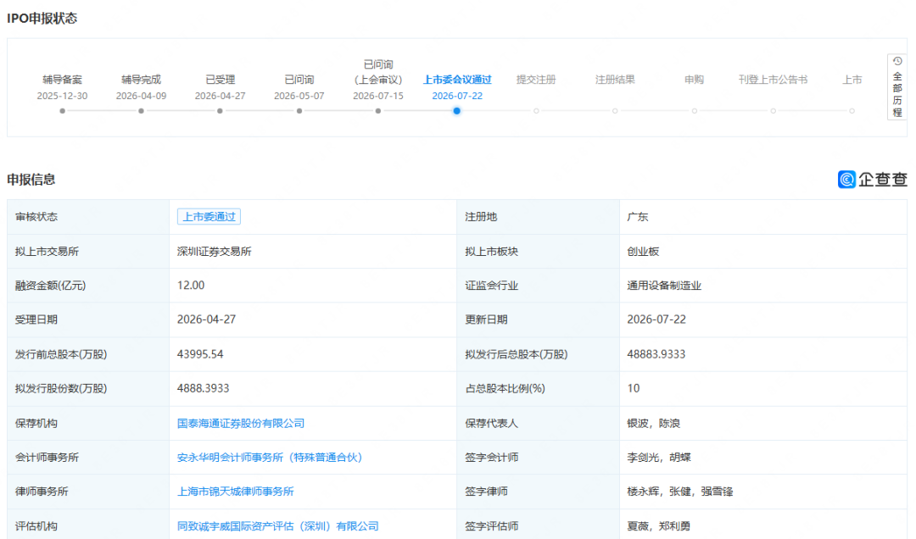Click the 企查查 logo icon
The height and width of the screenshot is (539, 916).
coord(846,180)
